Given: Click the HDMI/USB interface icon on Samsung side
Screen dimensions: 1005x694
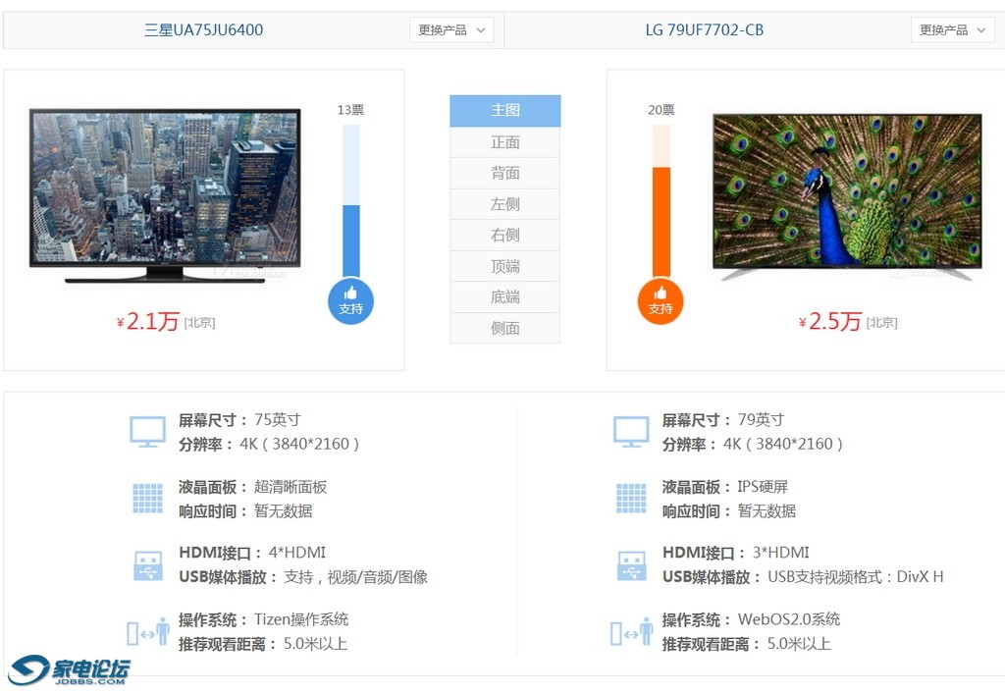Looking at the screenshot, I should coord(147,564).
